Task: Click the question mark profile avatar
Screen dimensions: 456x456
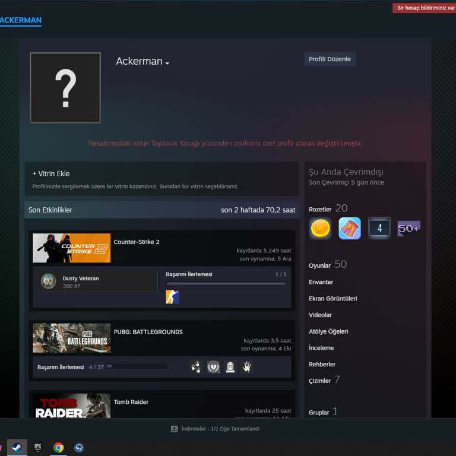Action: point(65,88)
